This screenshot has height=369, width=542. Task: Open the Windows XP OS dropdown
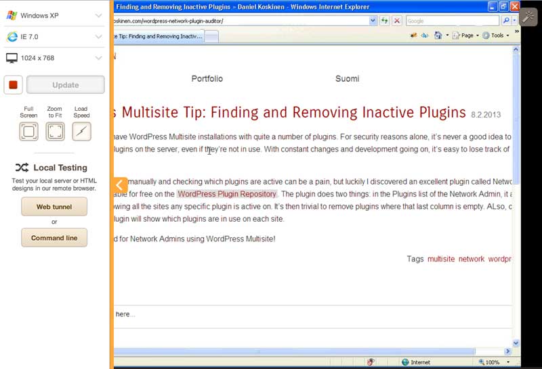[x=54, y=15]
